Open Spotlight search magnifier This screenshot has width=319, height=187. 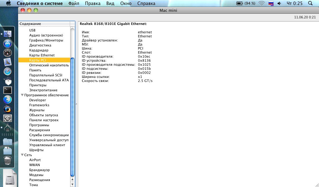[310, 3]
